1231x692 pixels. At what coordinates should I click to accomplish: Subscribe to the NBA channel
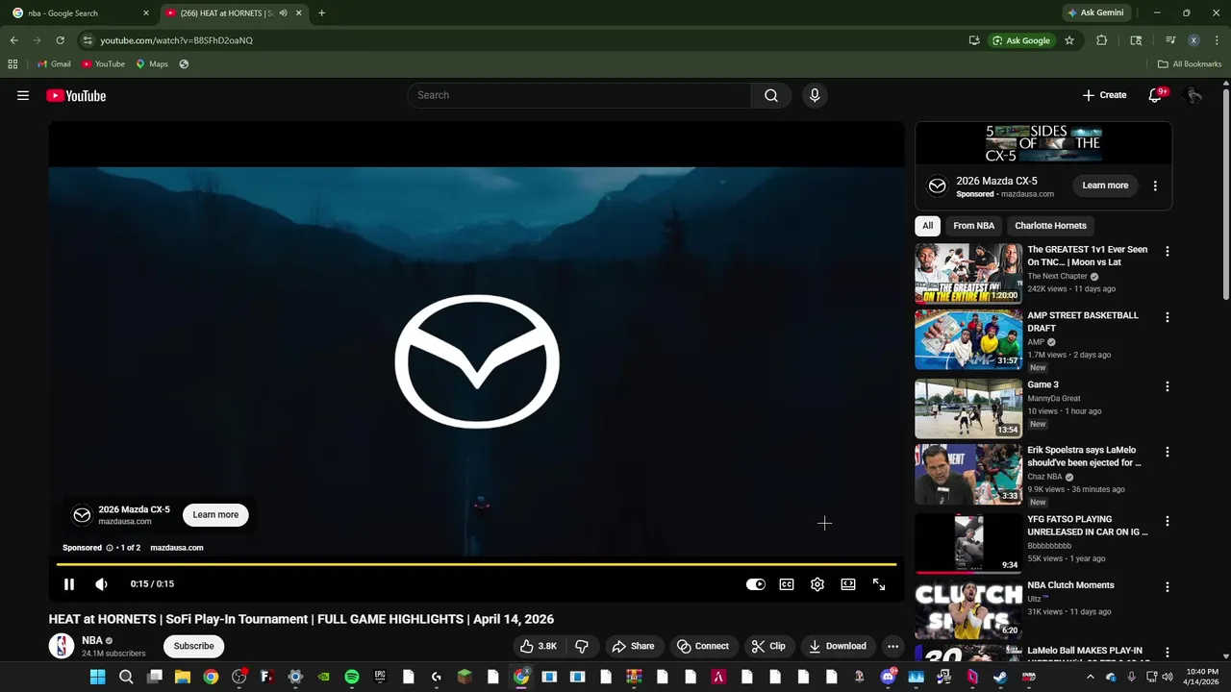pos(194,646)
